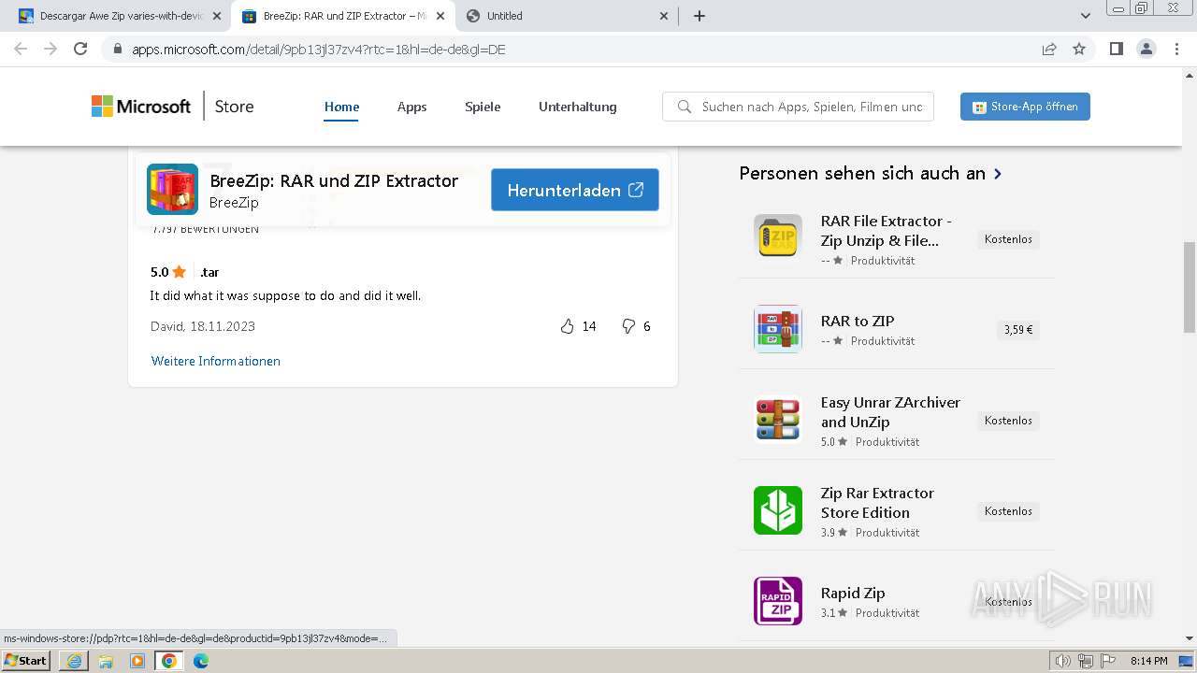Click the BreeZip app icon in the sticky header
The image size is (1197, 673).
172,190
